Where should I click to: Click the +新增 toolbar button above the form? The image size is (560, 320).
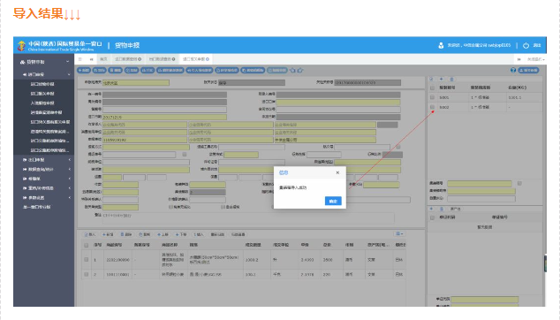(84, 71)
